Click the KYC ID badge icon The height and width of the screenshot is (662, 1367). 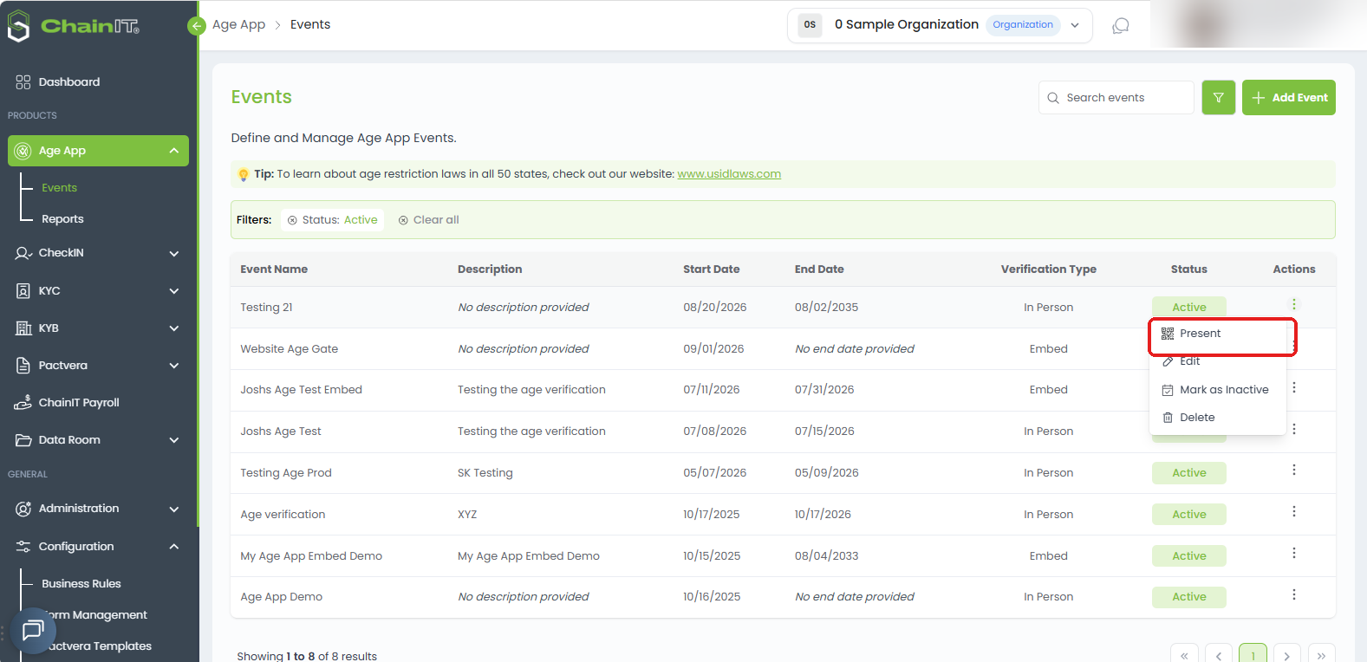click(23, 290)
